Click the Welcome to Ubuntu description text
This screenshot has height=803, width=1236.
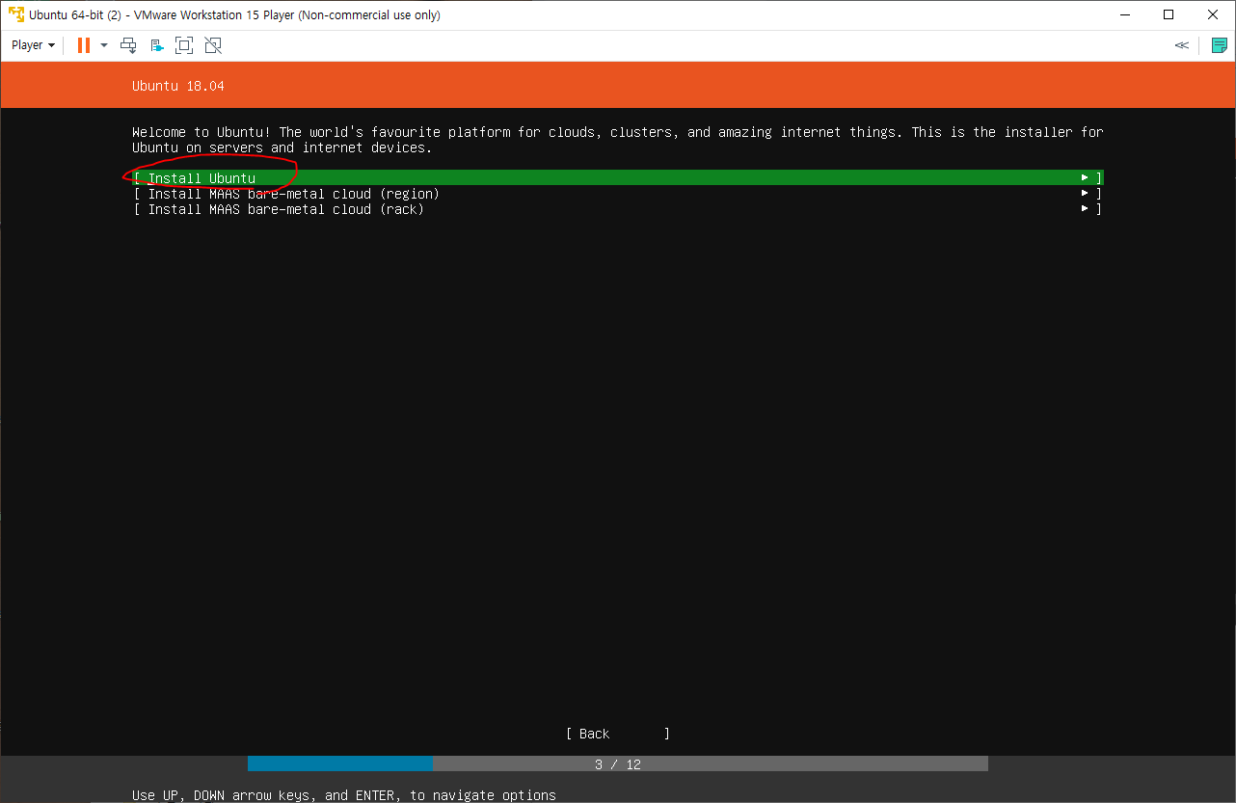pyautogui.click(x=618, y=140)
